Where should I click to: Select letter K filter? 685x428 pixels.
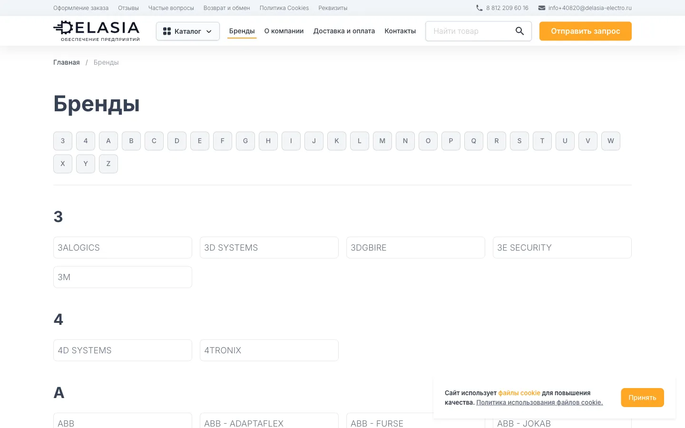(x=337, y=141)
